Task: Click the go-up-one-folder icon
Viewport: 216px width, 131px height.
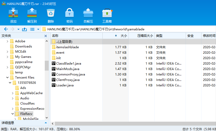Action: 24,29
